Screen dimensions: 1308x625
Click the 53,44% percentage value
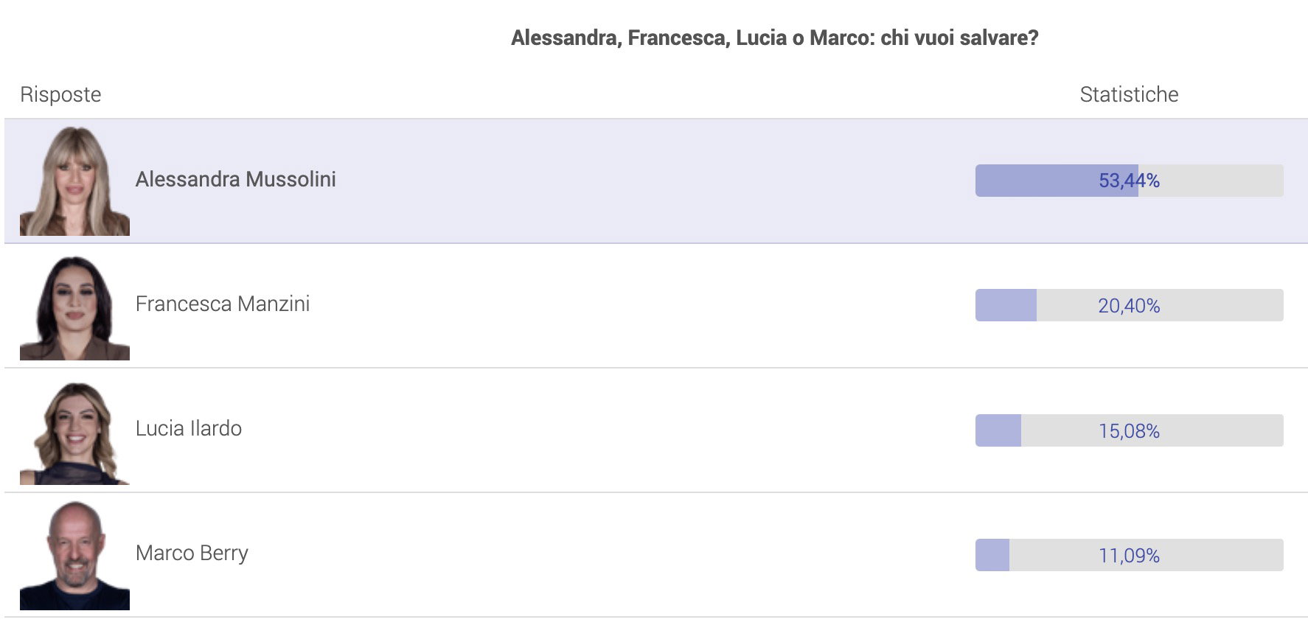tap(1129, 181)
